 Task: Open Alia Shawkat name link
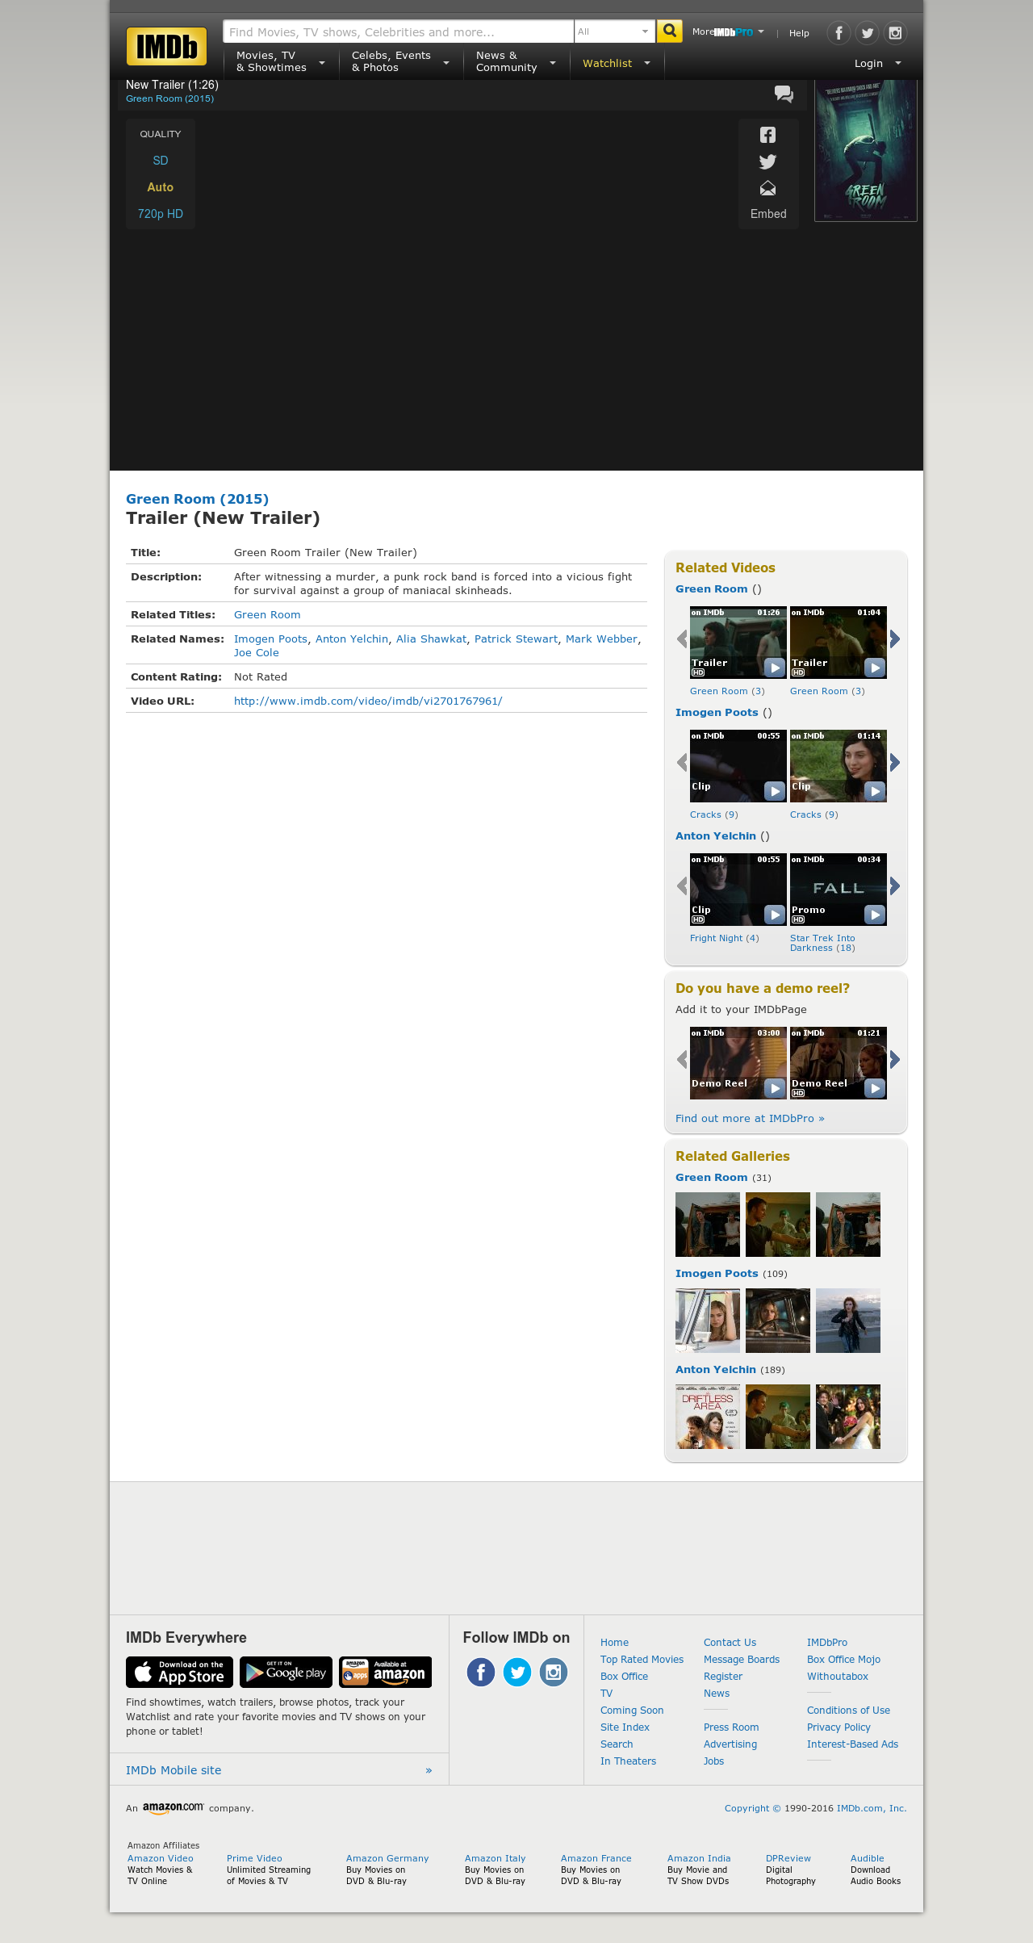(431, 639)
